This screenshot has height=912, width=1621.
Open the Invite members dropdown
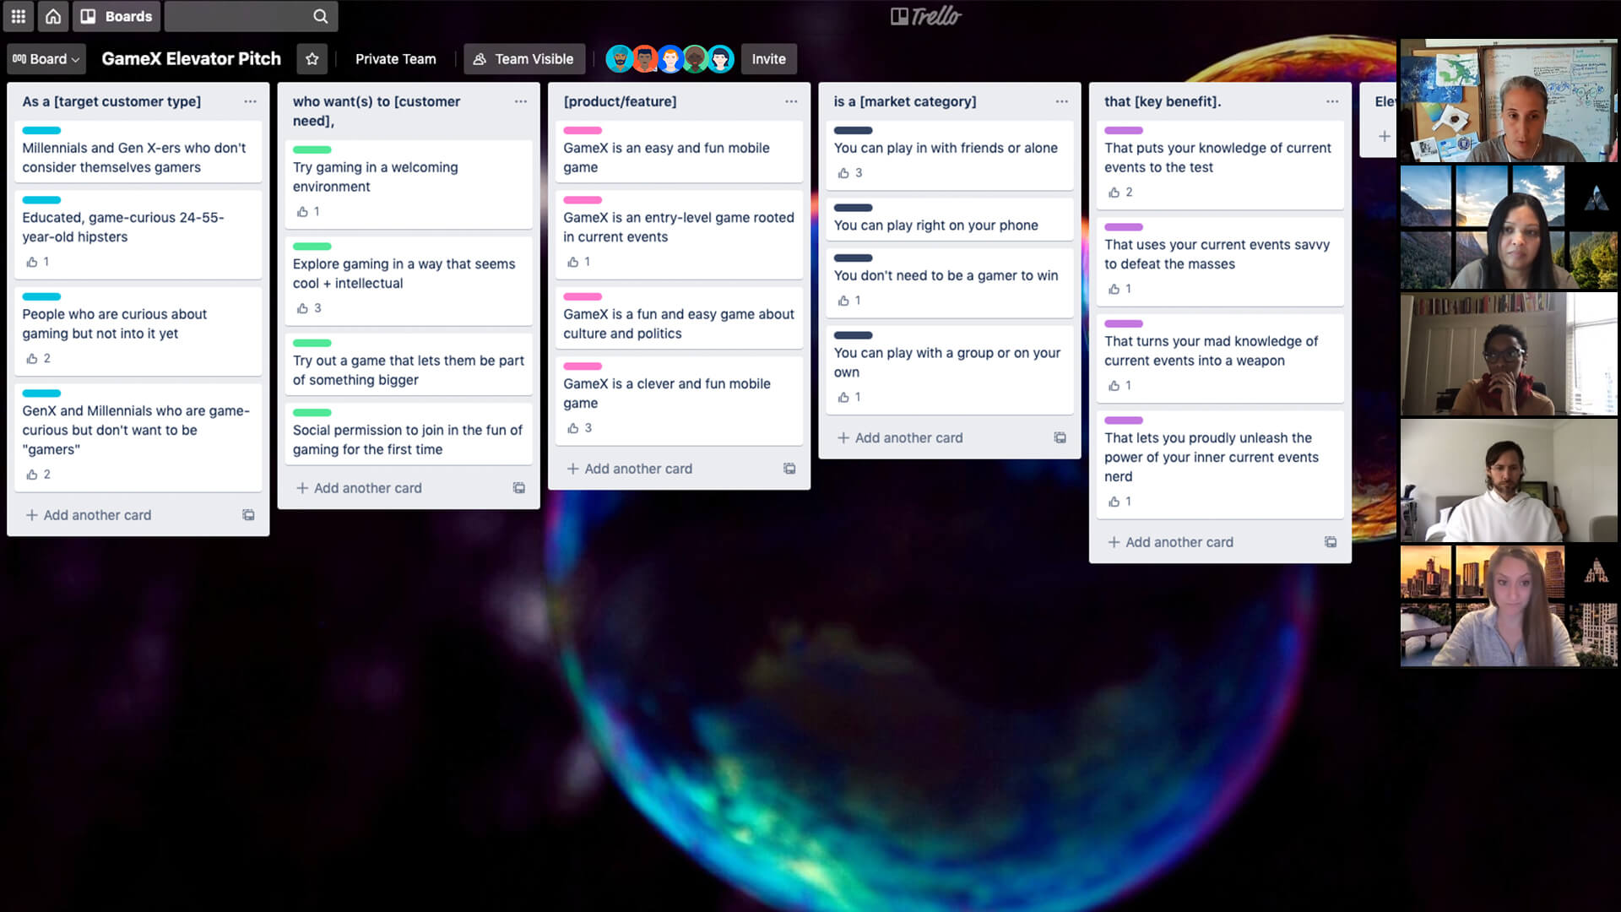[x=769, y=58]
